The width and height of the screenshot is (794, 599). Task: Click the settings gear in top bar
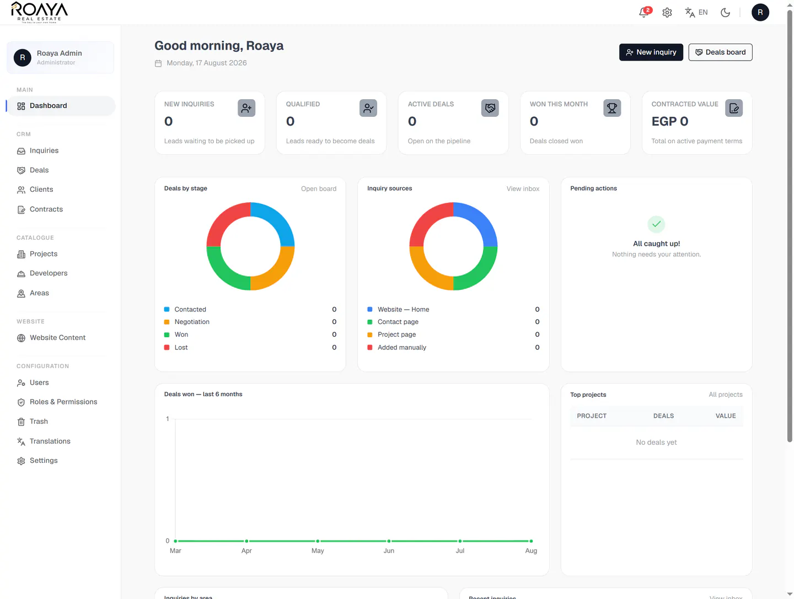(x=667, y=12)
